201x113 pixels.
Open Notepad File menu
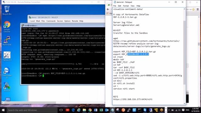tap(115, 6)
